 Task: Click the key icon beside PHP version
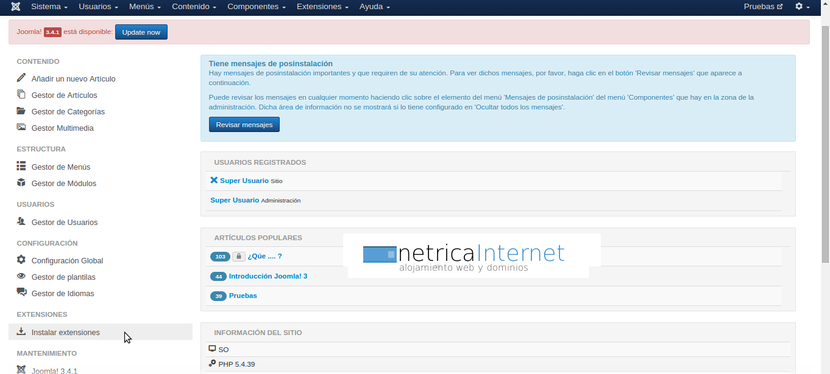coord(212,363)
